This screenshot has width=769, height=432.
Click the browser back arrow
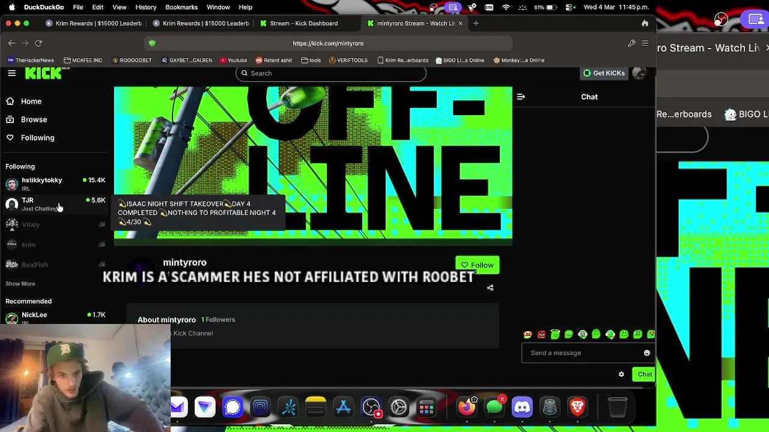tap(11, 43)
